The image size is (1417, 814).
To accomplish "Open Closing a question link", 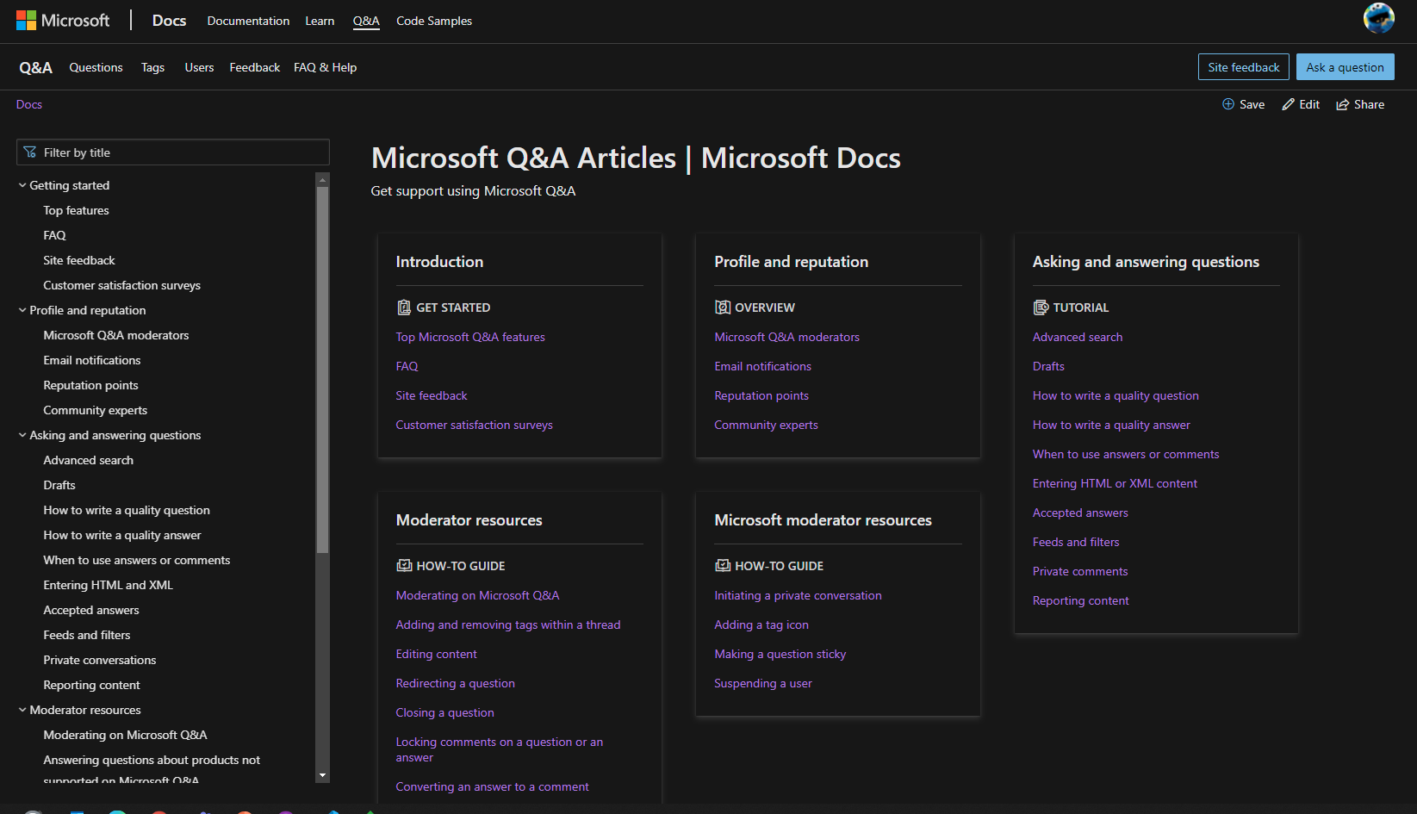I will pos(444,712).
